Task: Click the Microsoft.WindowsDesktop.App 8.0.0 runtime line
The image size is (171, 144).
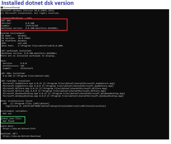Action: coord(63,96)
